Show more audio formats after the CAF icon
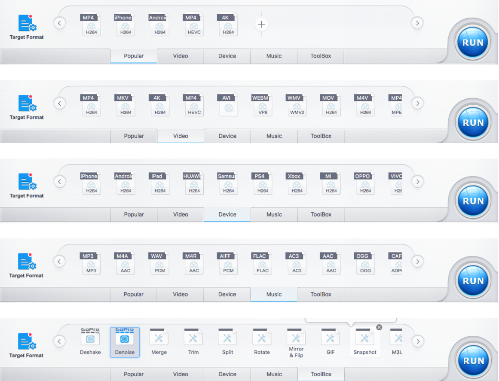 click(x=417, y=262)
